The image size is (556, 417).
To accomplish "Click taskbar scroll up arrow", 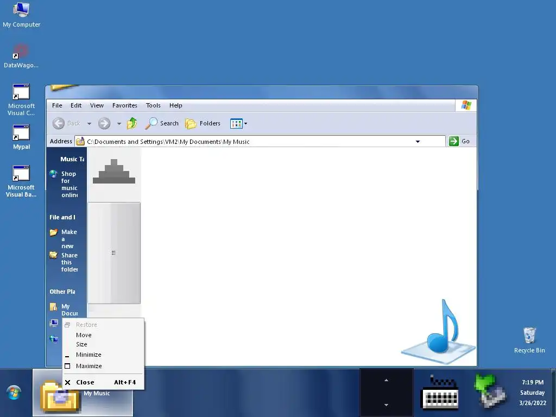I will (386, 381).
